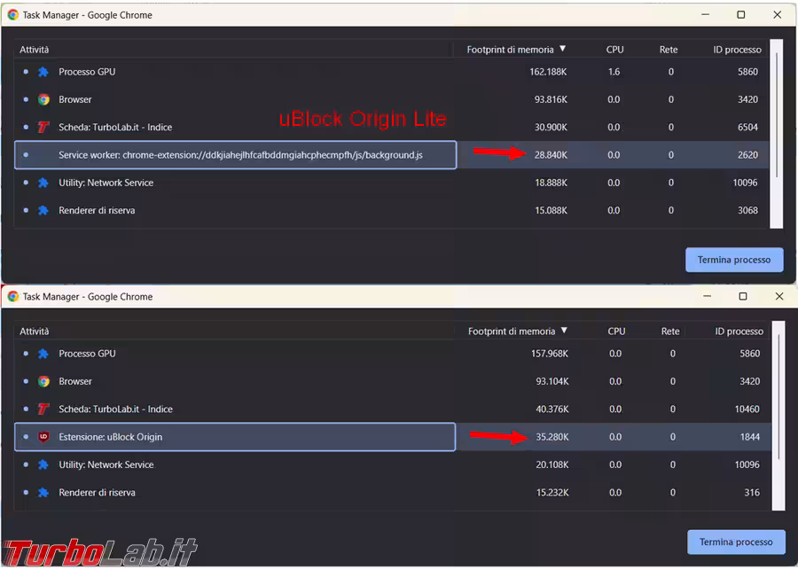Viewport: 798px width, 569px height.
Task: Sort by CPU column in top window
Action: 614,50
